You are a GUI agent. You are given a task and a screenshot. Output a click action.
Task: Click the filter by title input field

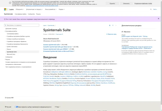coord(21,25)
